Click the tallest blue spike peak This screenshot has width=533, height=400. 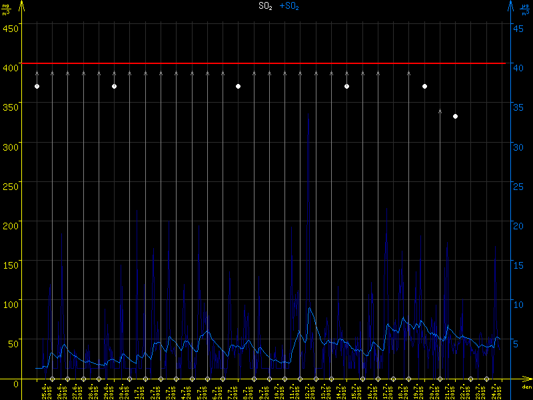pos(308,113)
